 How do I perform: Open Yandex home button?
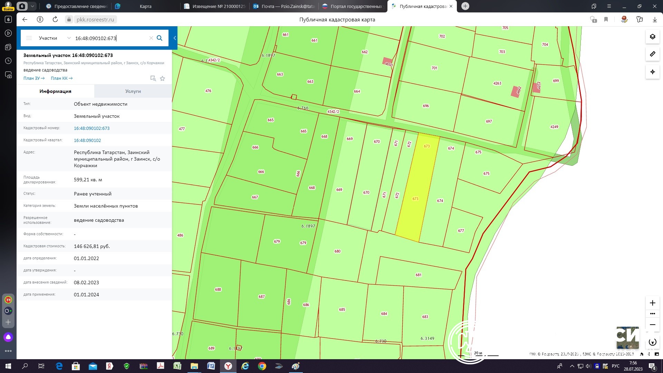40,19
